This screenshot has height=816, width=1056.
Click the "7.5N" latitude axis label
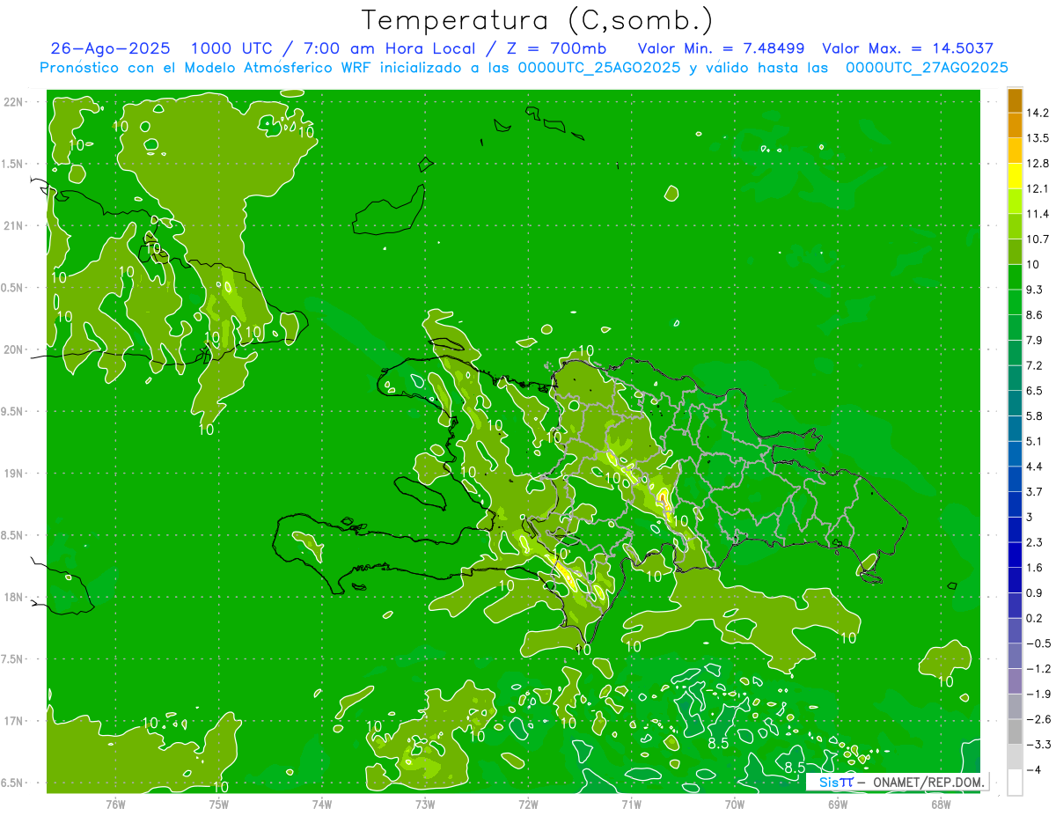coord(13,659)
